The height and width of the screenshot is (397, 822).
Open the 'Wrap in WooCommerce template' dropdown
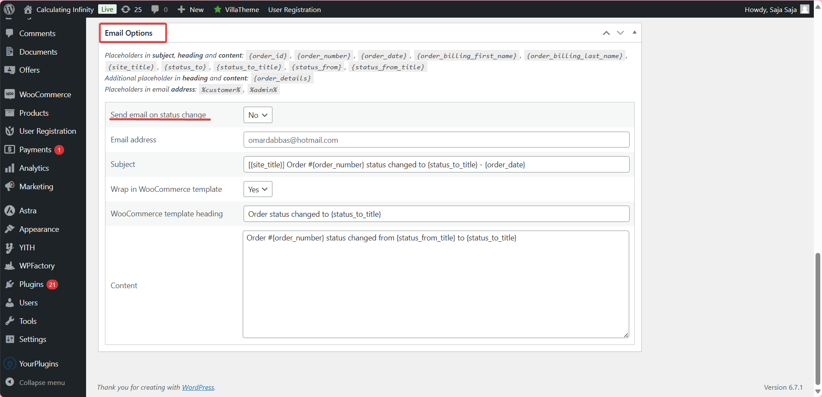[x=258, y=189]
